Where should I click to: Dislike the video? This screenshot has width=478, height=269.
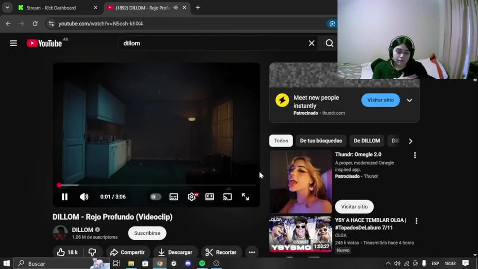[92, 252]
